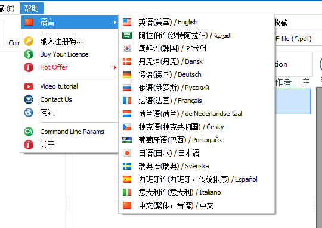The height and width of the screenshot is (228, 322).
Task: Click the green dollar license icon
Action: (x=29, y=54)
